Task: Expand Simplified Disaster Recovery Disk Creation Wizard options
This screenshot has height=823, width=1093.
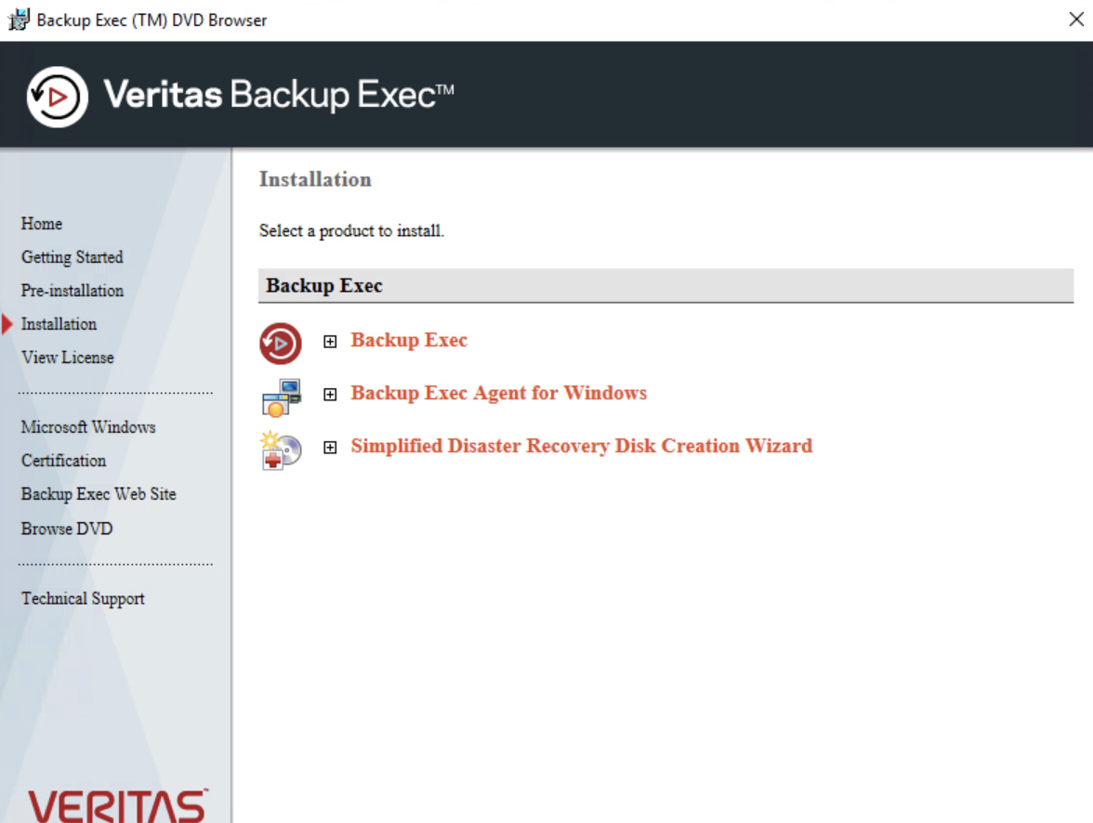Action: (330, 448)
